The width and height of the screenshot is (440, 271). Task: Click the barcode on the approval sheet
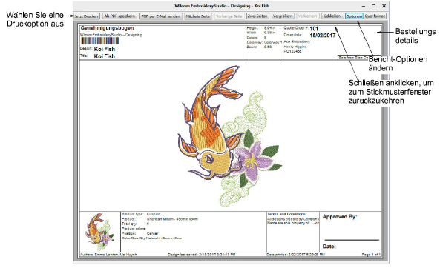100,41
